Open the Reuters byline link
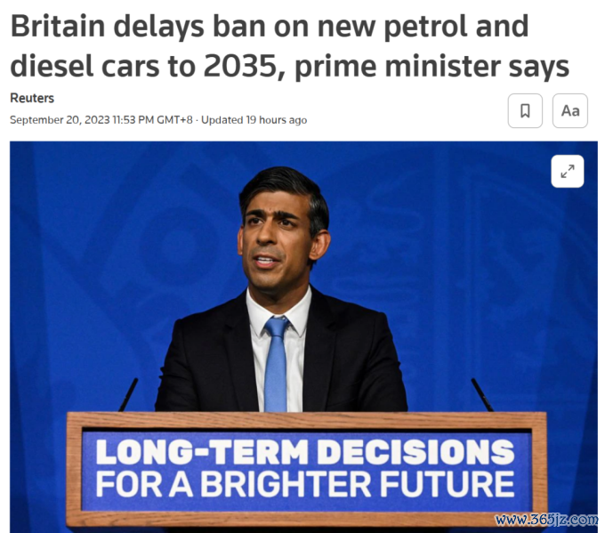 [32, 98]
